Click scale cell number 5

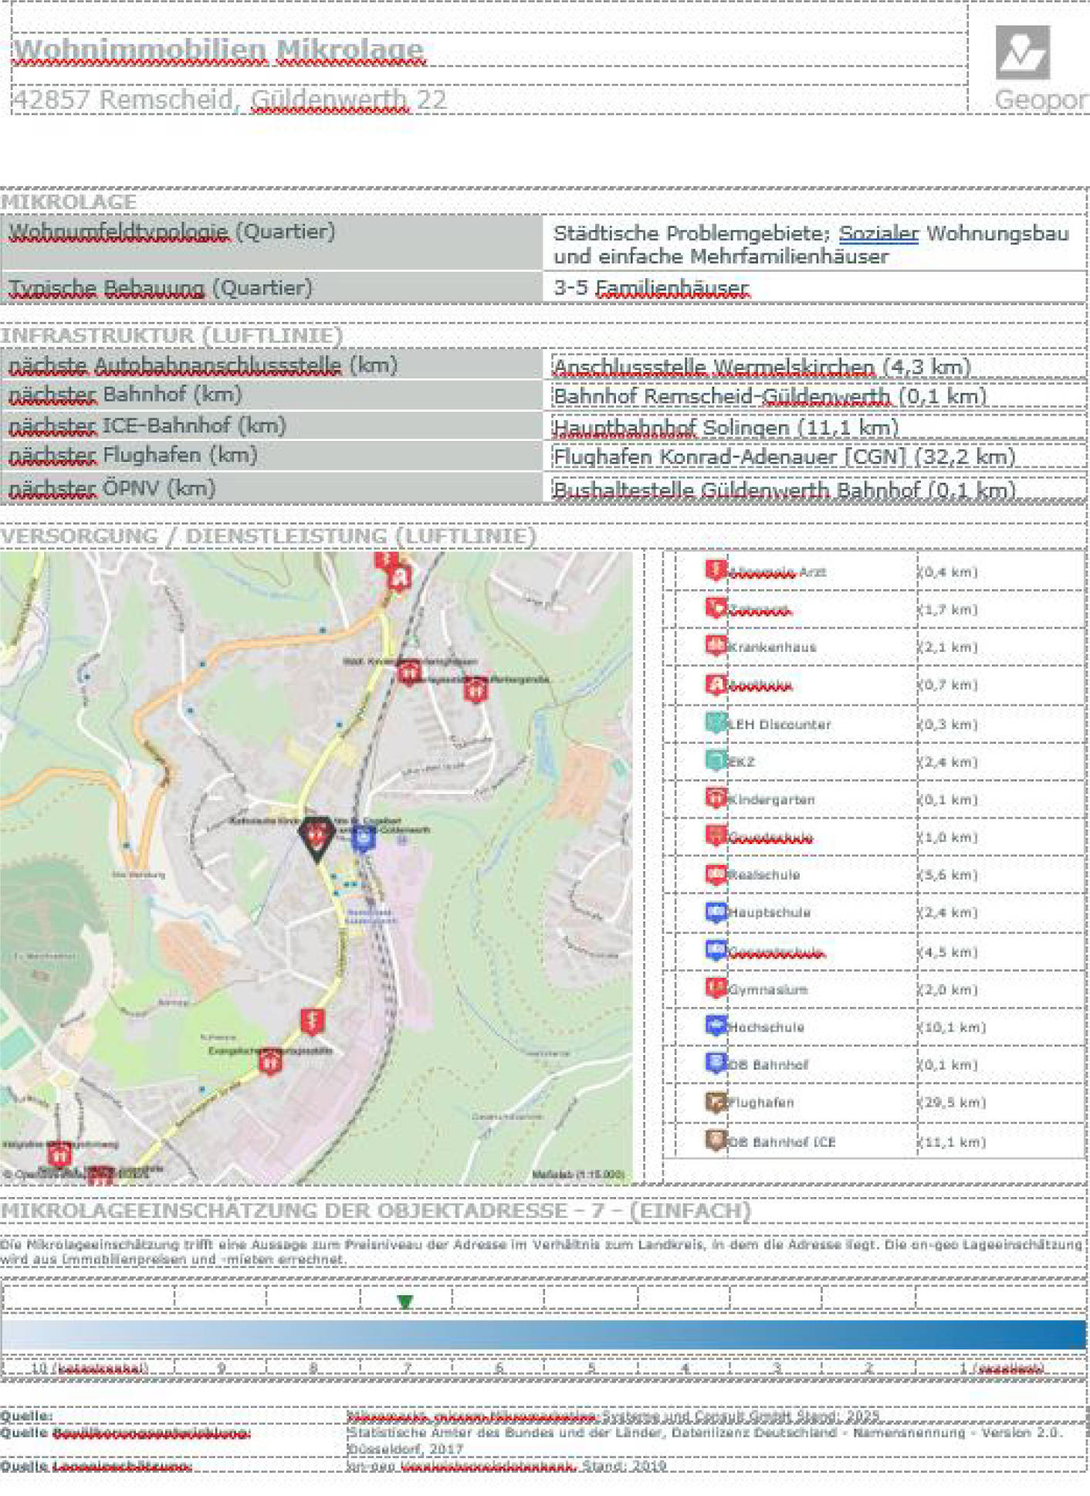[591, 1367]
